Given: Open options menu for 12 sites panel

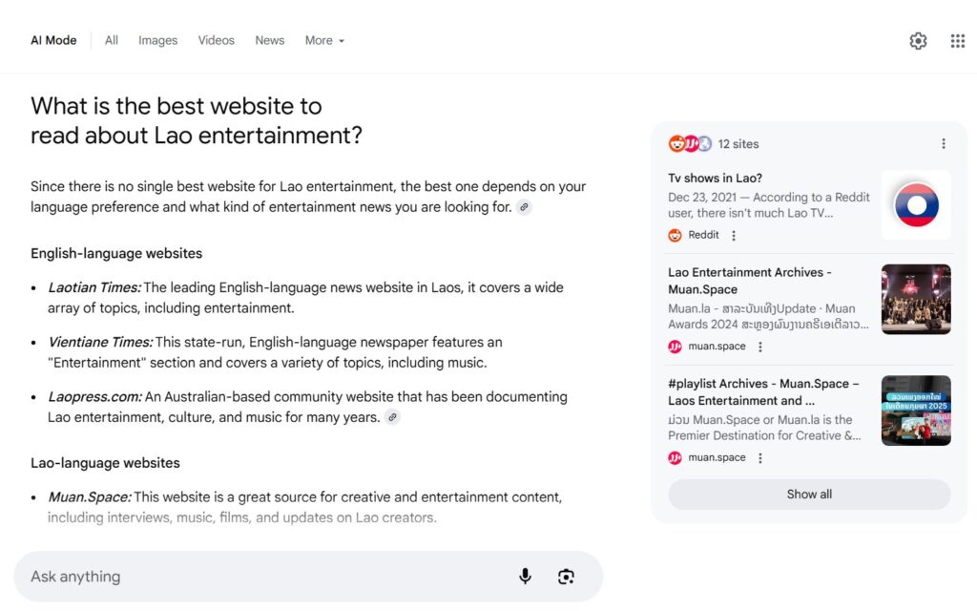Looking at the screenshot, I should coord(944,144).
